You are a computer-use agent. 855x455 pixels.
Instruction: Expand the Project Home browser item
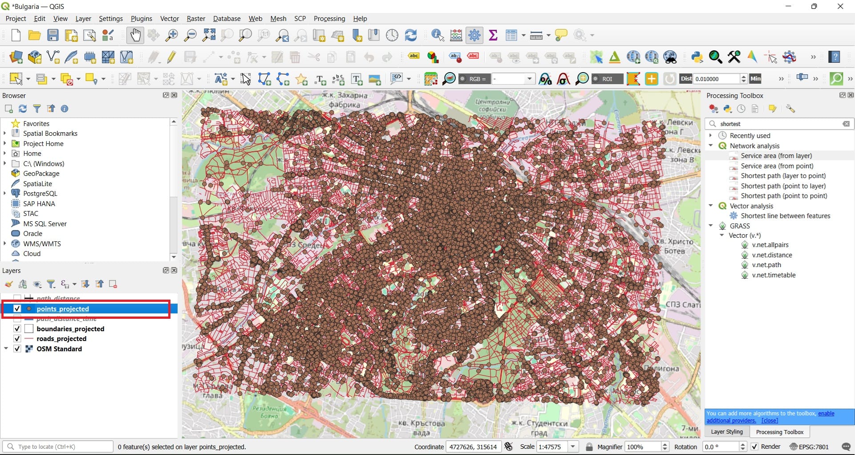(5, 143)
